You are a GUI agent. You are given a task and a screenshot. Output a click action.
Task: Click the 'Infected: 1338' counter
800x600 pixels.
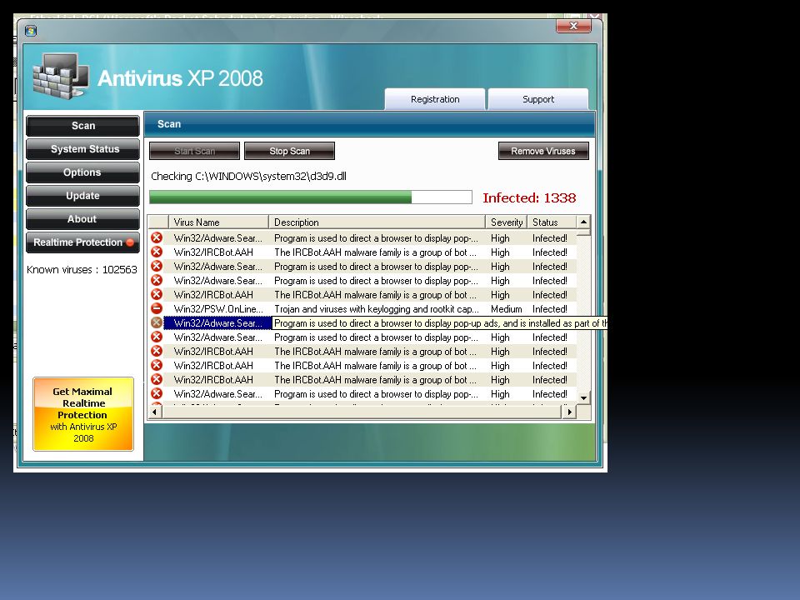coord(529,198)
